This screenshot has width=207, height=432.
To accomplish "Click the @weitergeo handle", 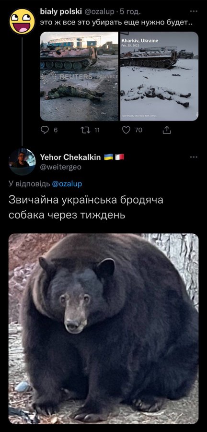I will (x=60, y=167).
